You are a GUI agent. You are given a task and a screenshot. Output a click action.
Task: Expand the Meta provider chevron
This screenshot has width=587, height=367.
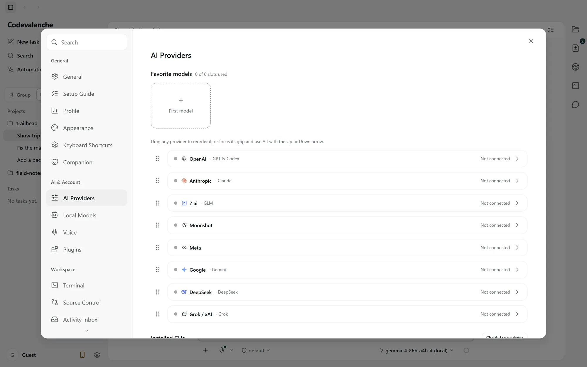point(517,248)
